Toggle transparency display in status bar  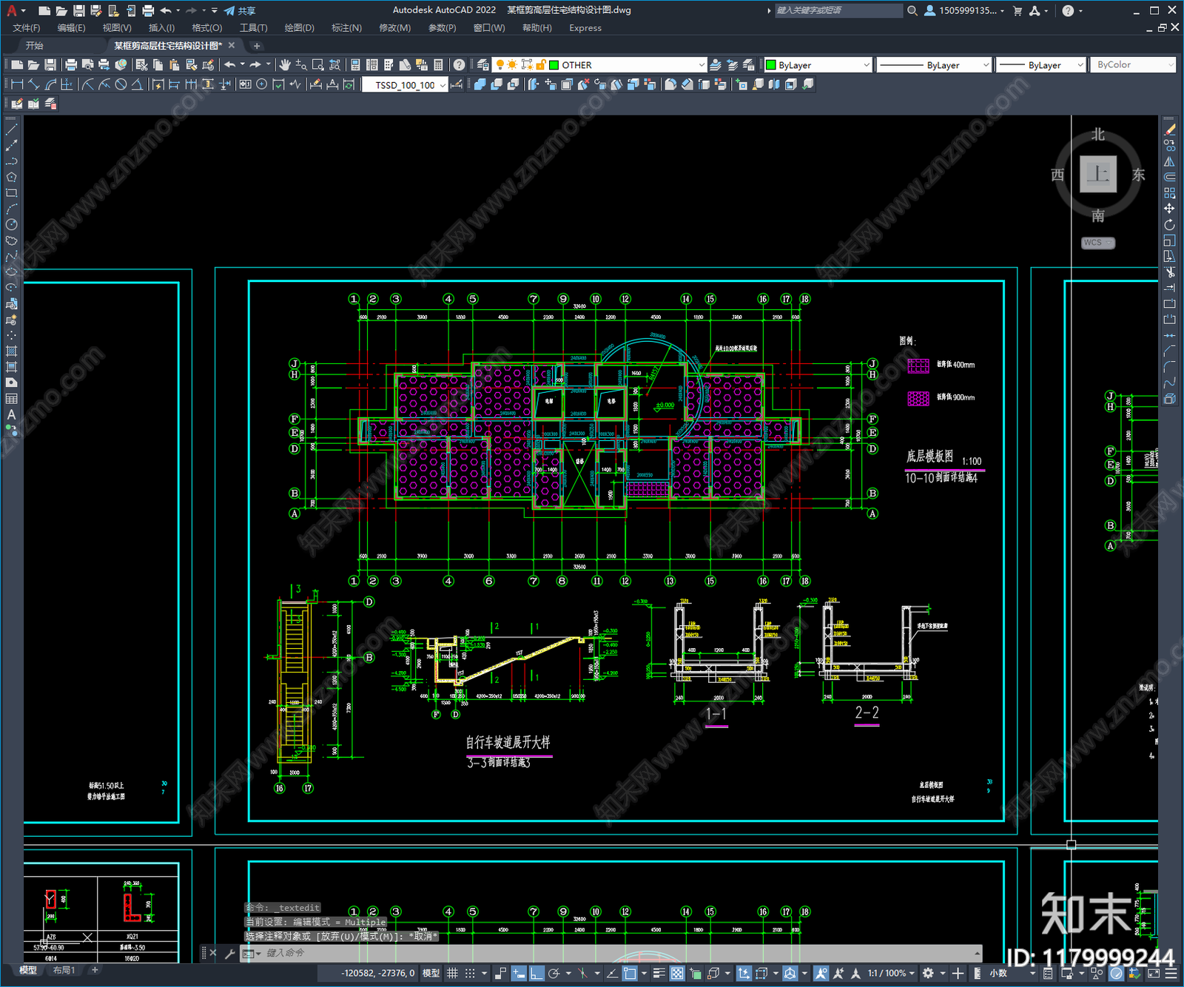[677, 973]
